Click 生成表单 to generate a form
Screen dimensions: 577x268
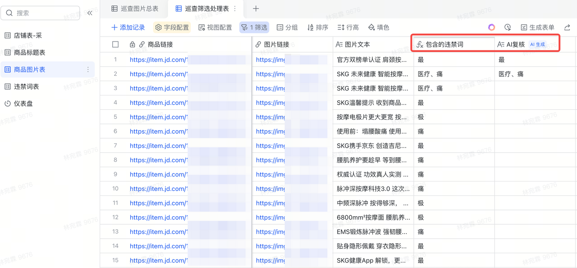(537, 27)
